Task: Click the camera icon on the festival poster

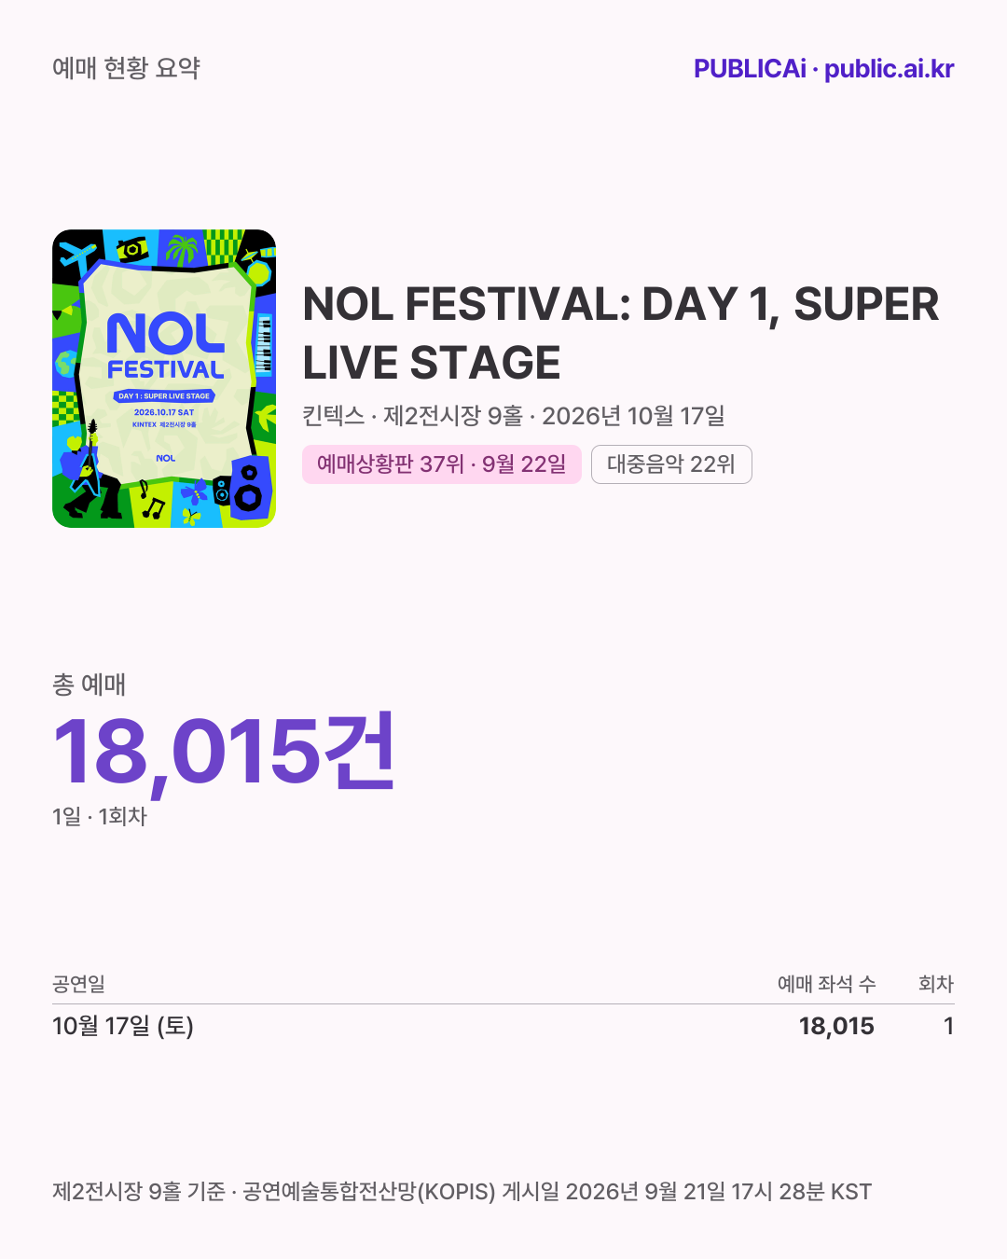Action: [x=132, y=249]
